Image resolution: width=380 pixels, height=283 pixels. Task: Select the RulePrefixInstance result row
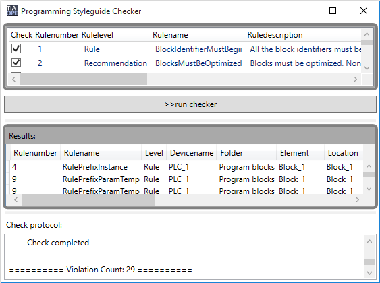tap(186, 167)
